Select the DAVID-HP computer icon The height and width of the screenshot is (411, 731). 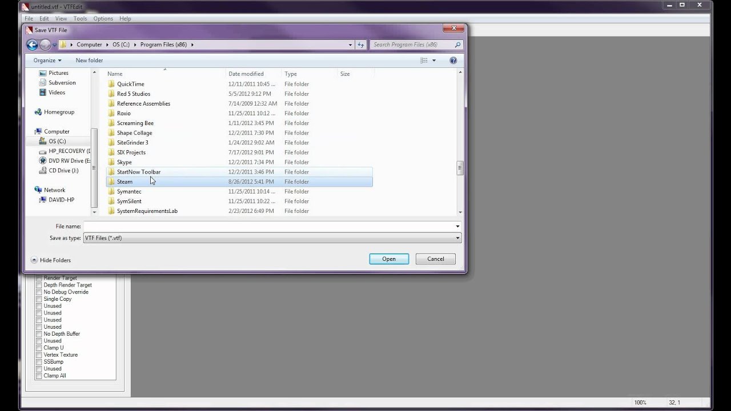(x=43, y=200)
